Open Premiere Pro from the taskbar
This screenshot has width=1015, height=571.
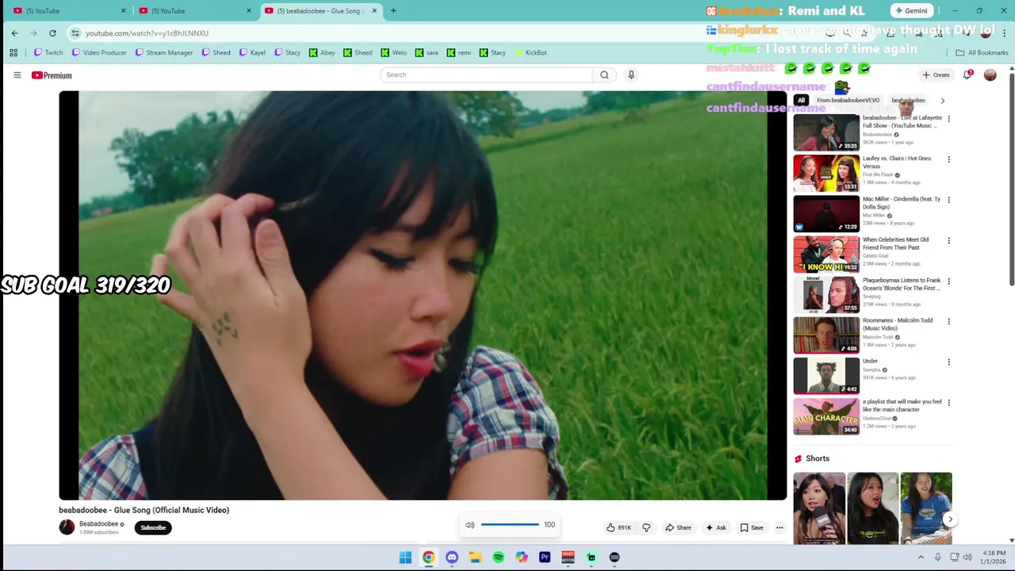coord(545,558)
